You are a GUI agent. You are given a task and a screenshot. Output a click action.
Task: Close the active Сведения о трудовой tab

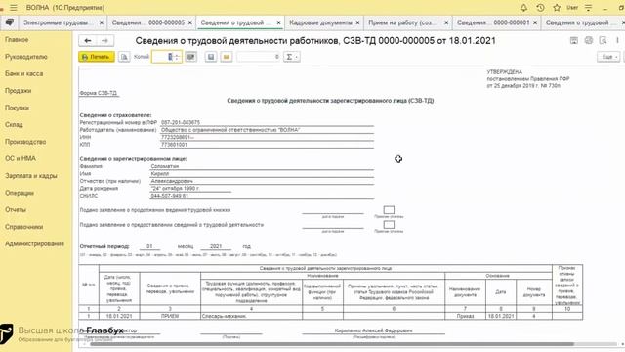point(278,22)
